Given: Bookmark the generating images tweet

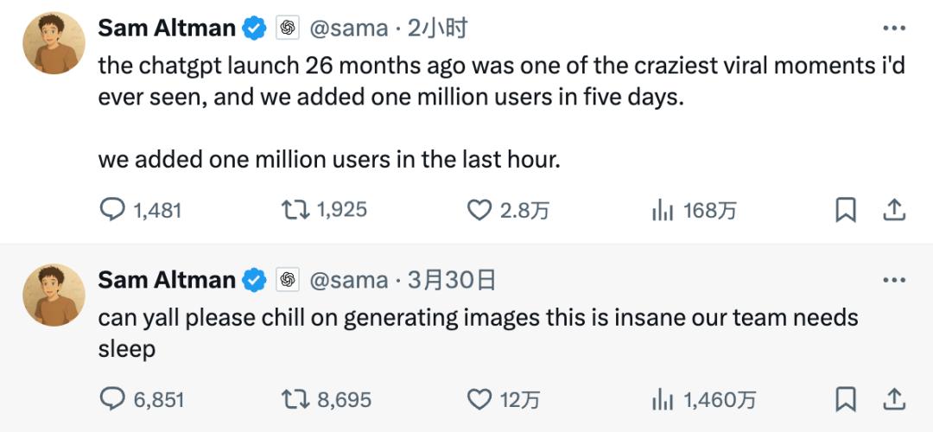Looking at the screenshot, I should tap(846, 399).
